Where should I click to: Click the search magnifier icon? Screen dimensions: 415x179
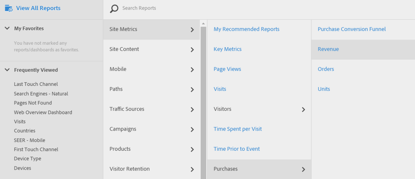[x=114, y=8]
